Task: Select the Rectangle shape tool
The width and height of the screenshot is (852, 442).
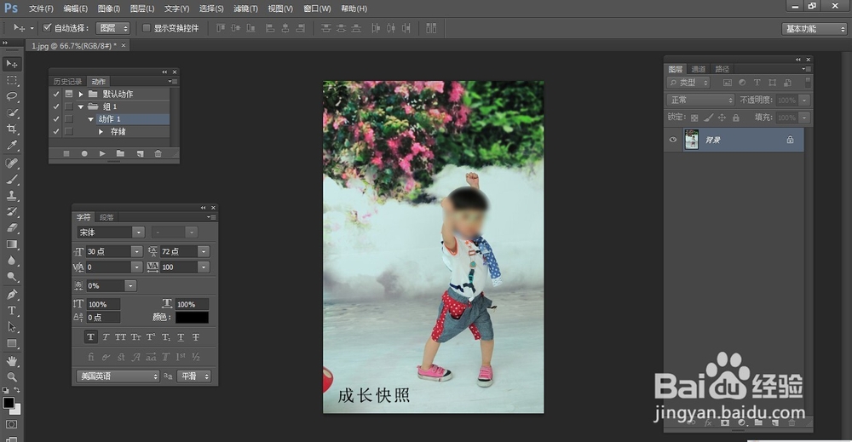Action: (11, 344)
